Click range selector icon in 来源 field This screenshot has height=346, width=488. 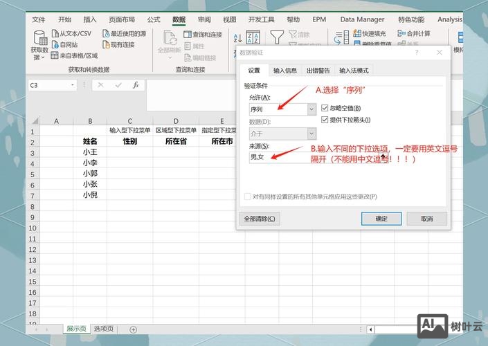pos(383,157)
